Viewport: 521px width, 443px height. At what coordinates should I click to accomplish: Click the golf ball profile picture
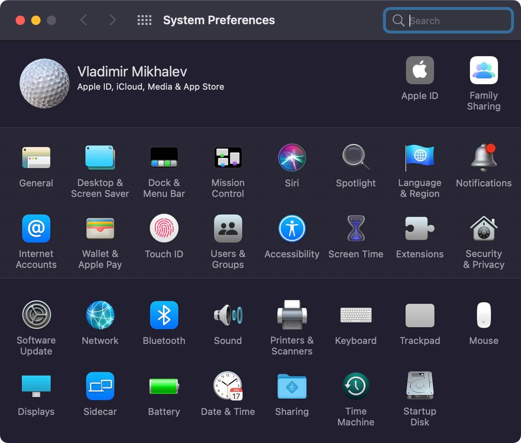[x=44, y=83]
